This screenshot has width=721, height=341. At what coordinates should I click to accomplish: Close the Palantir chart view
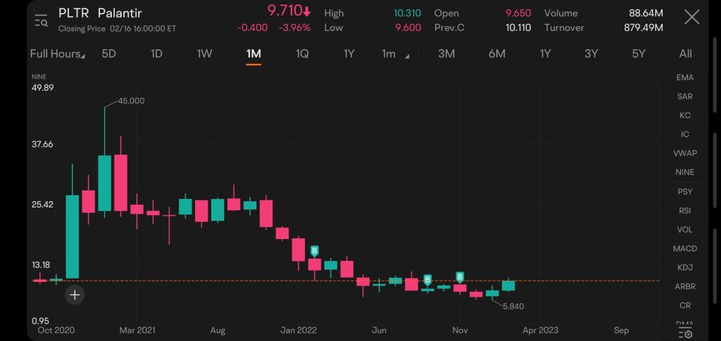[691, 18]
